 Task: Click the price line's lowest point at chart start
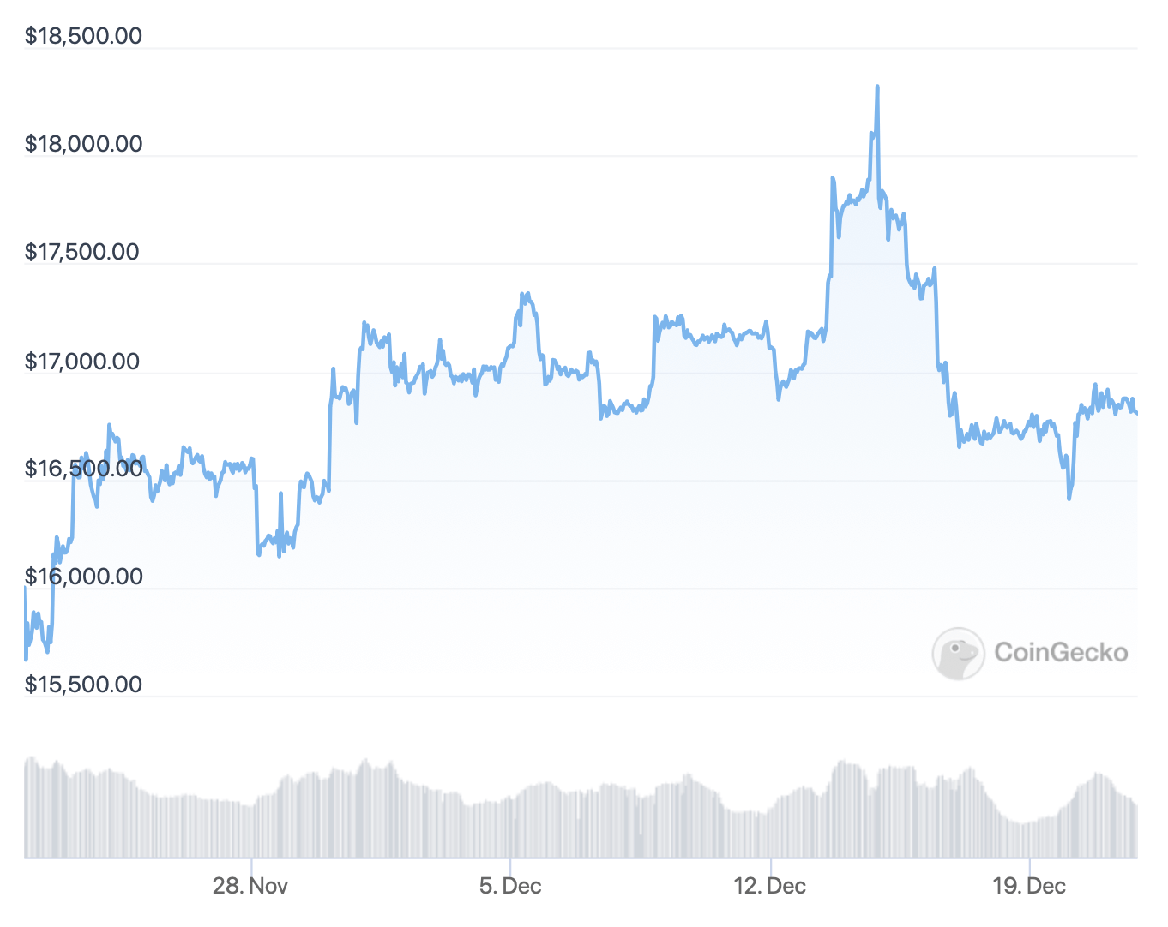pyautogui.click(x=27, y=658)
